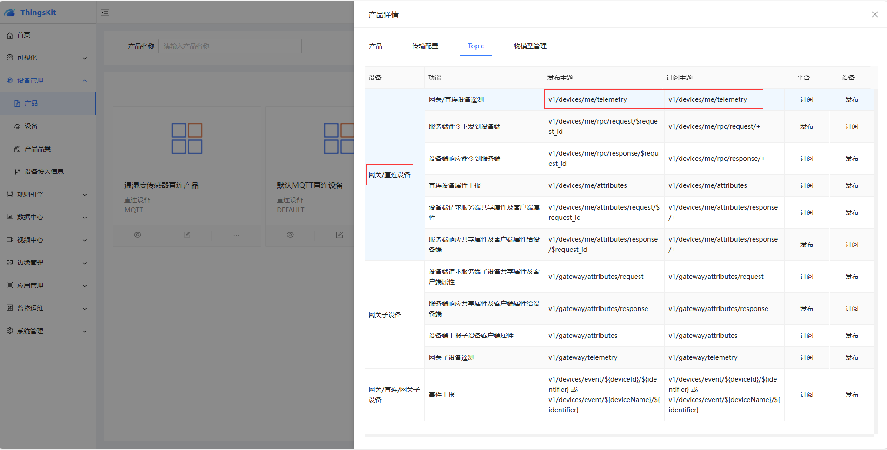Click the sidebar collapse menu icon
887x450 pixels.
[x=105, y=13]
